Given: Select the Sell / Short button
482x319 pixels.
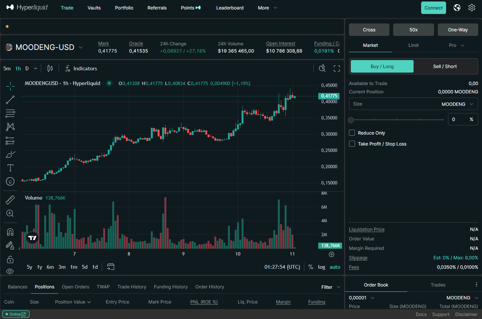Looking at the screenshot, I should point(445,67).
